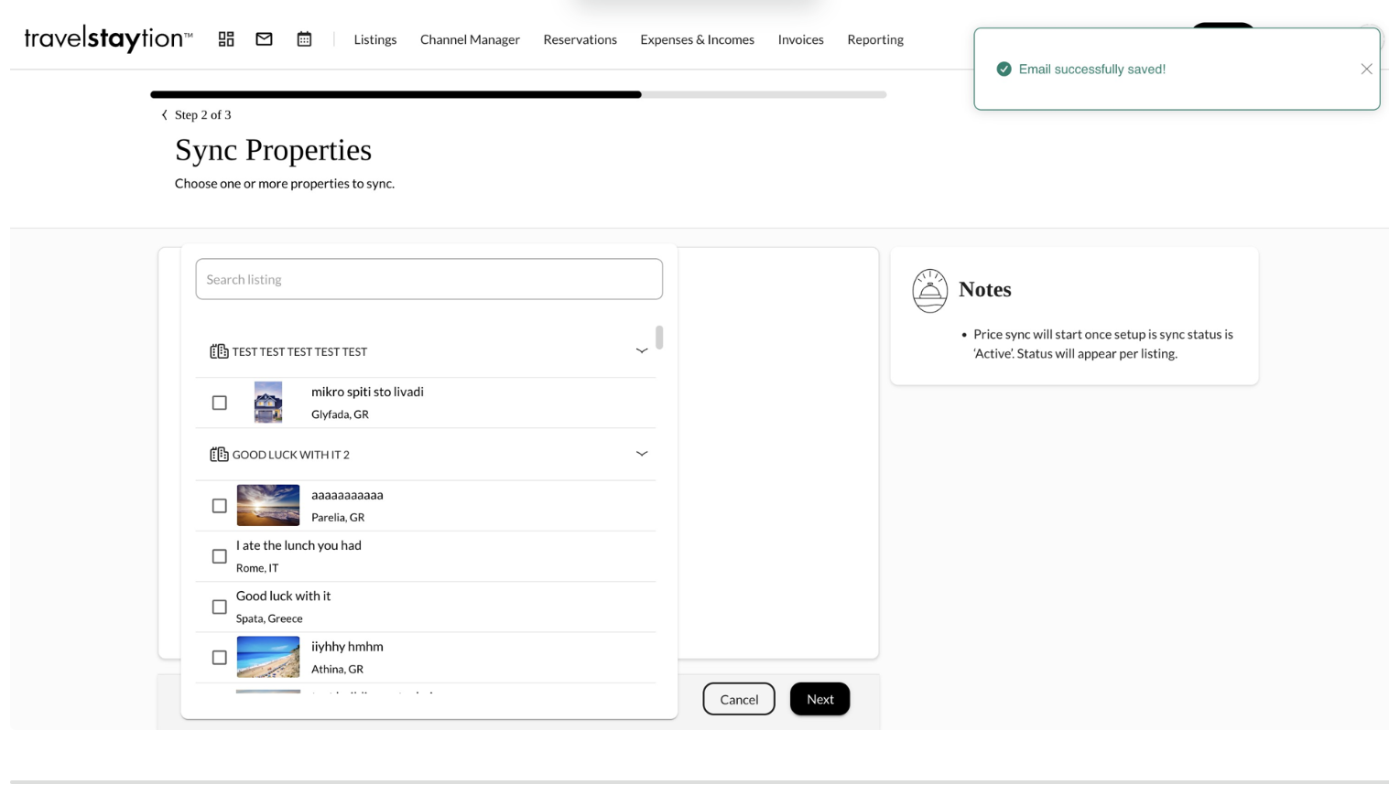Open the dashboard grid icon

pos(226,39)
